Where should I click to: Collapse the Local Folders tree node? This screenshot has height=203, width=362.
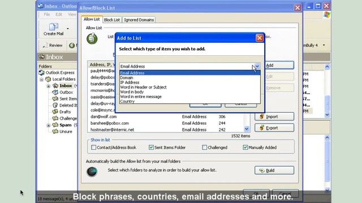point(41,80)
